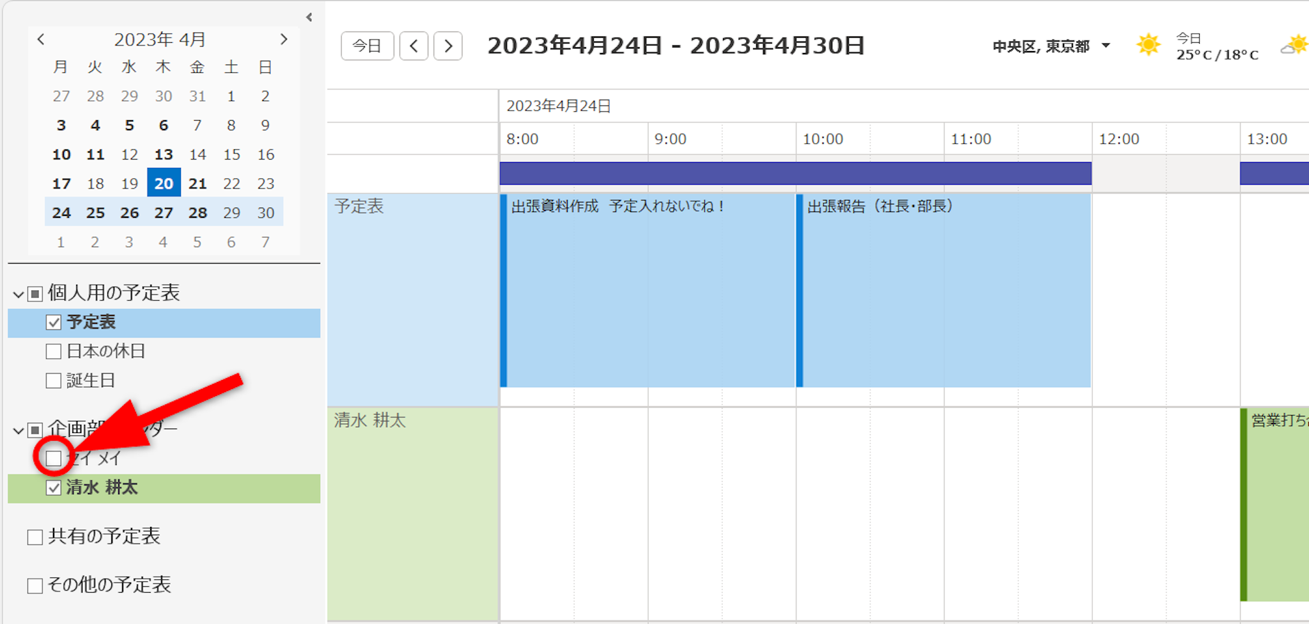
Task: Collapse the folder pane with the top arrow
Action: pos(309,17)
